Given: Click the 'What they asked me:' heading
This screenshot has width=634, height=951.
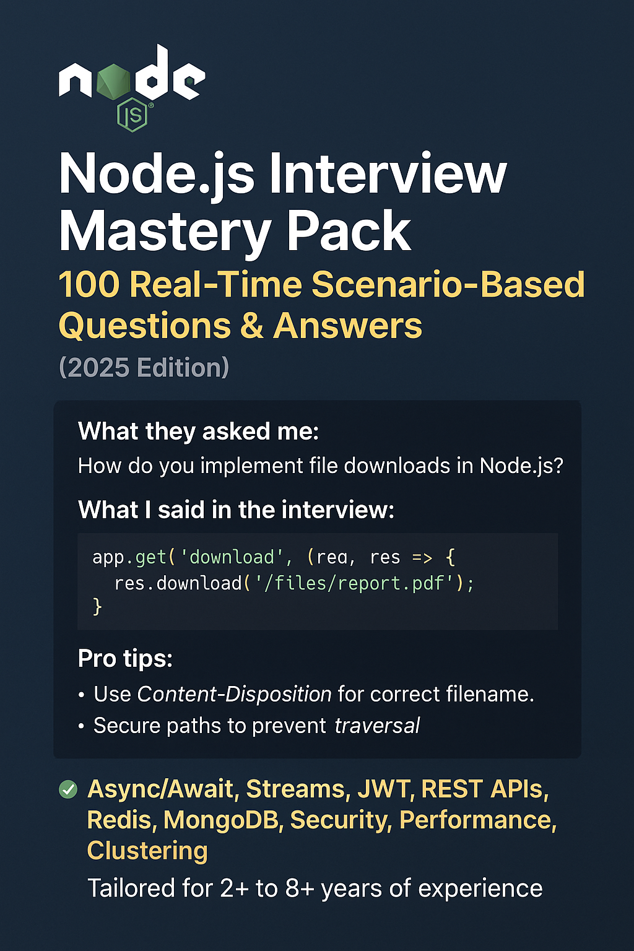Looking at the screenshot, I should (198, 432).
